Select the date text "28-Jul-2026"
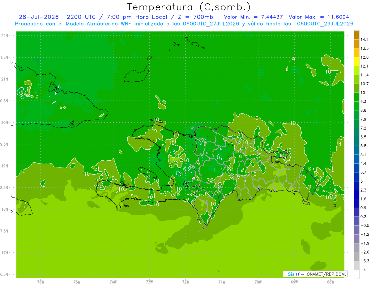 pos(39,17)
